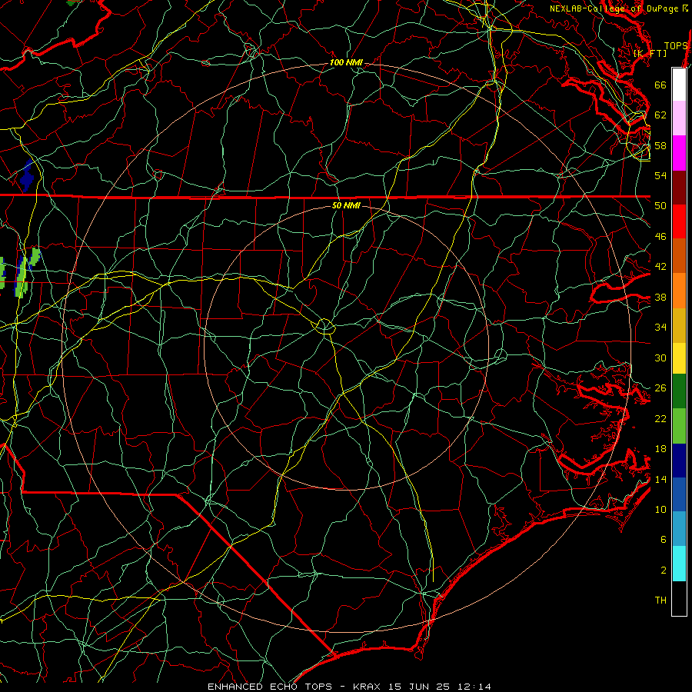Click the legend value '42'

click(660, 267)
